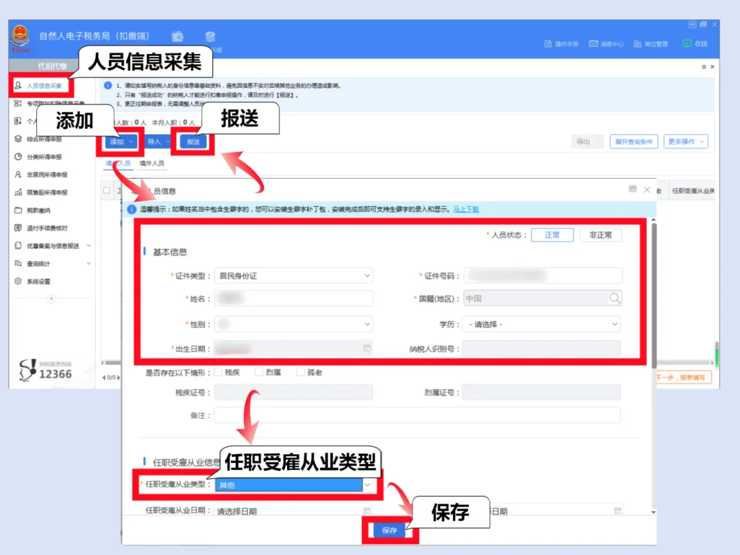This screenshot has height=555, width=740.
Task: Open the 操作手册 manual icon
Action: [548, 44]
